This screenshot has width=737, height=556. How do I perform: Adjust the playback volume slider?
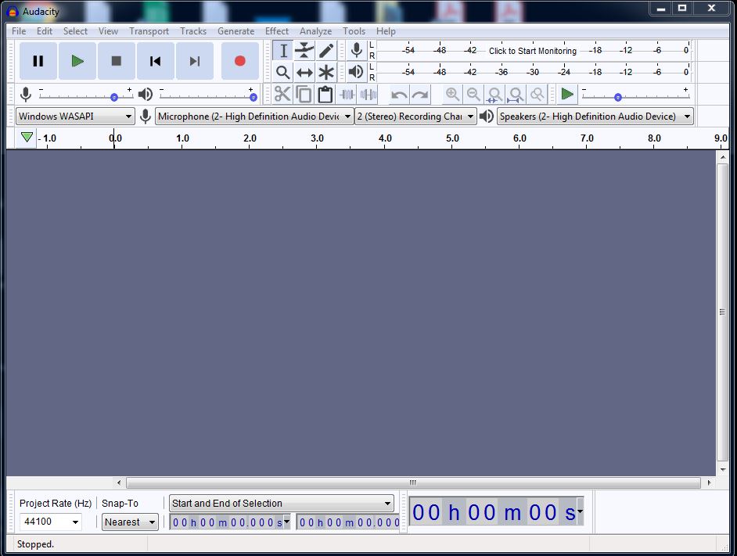(207, 96)
